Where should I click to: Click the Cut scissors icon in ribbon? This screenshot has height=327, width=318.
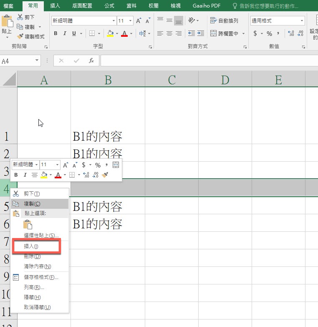(20, 17)
